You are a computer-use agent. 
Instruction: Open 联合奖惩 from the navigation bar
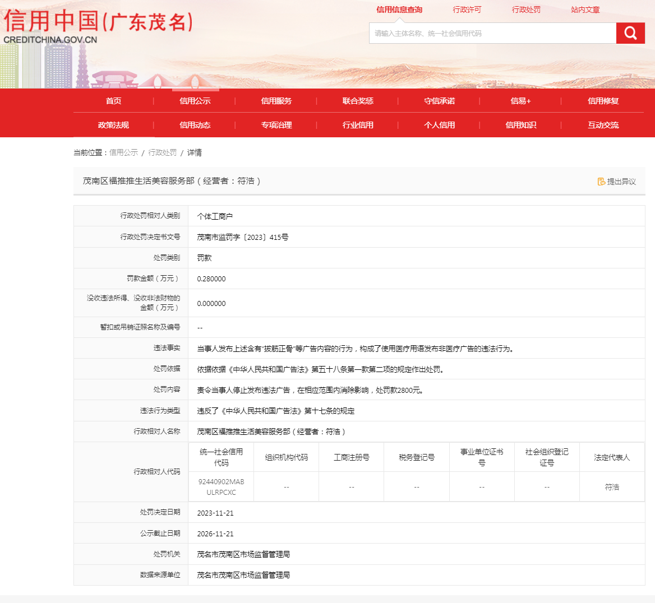(358, 101)
